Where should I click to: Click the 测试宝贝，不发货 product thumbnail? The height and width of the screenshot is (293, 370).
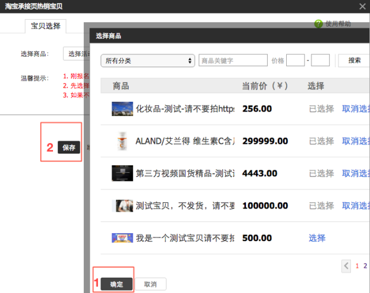[x=122, y=205]
